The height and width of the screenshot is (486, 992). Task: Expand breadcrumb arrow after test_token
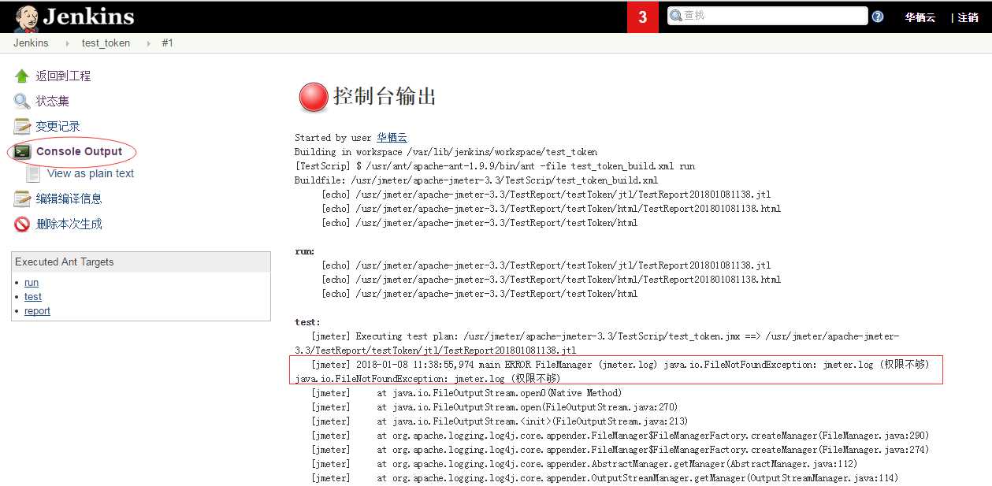[x=148, y=43]
